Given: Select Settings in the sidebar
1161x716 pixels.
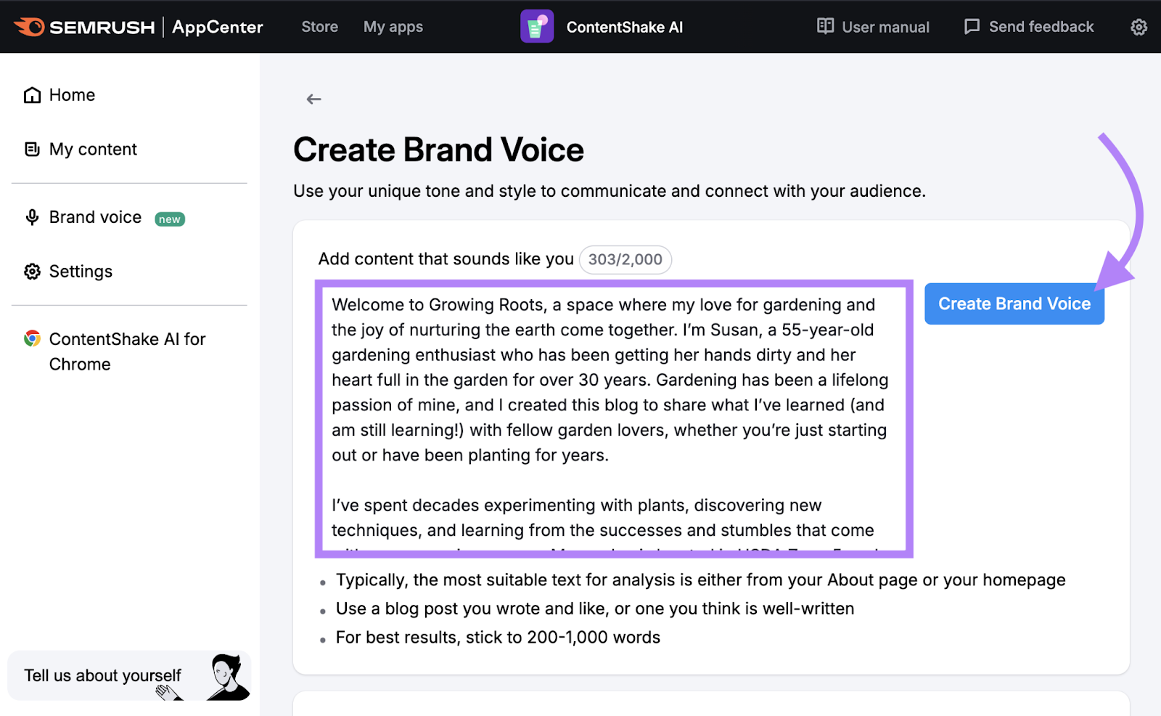Looking at the screenshot, I should pos(81,272).
